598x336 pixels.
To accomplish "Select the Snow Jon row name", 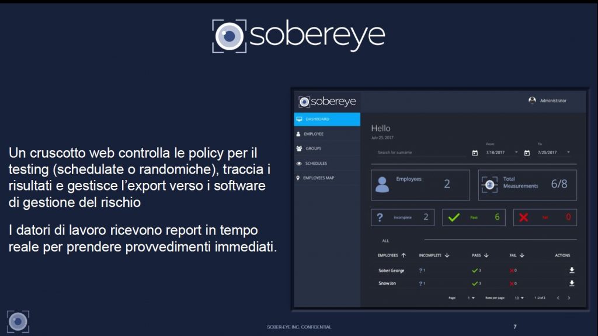I will [387, 283].
